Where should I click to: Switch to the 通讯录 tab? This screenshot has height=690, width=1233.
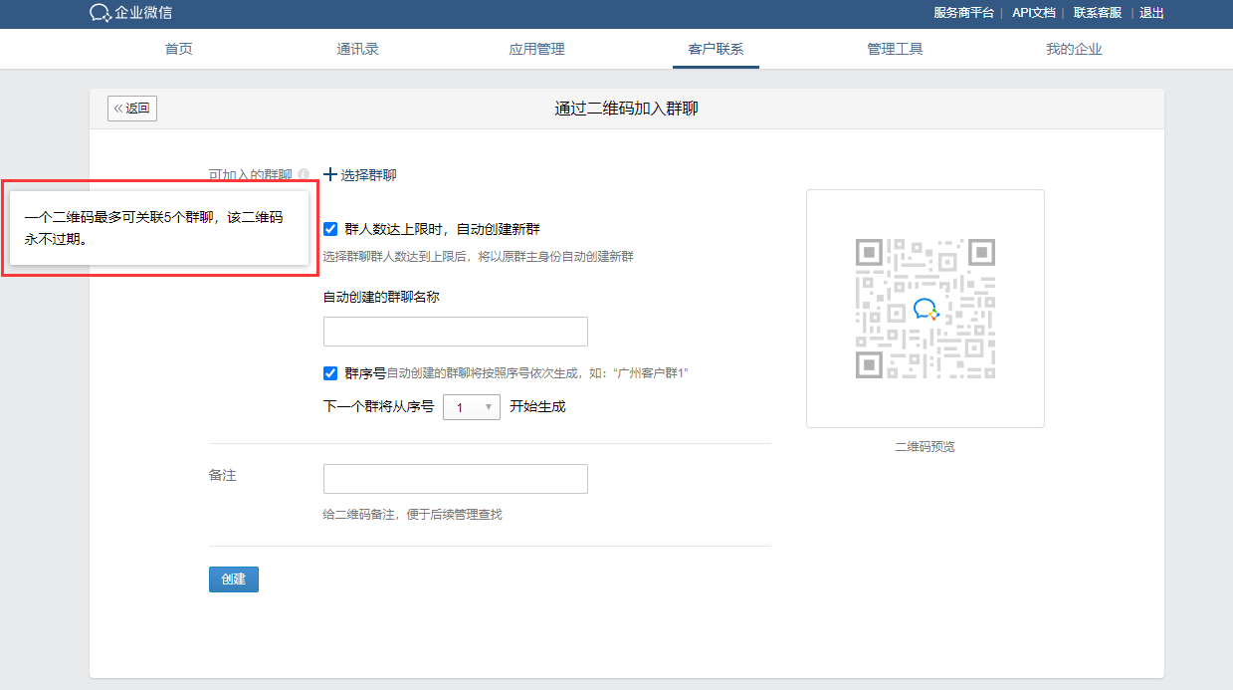357,49
